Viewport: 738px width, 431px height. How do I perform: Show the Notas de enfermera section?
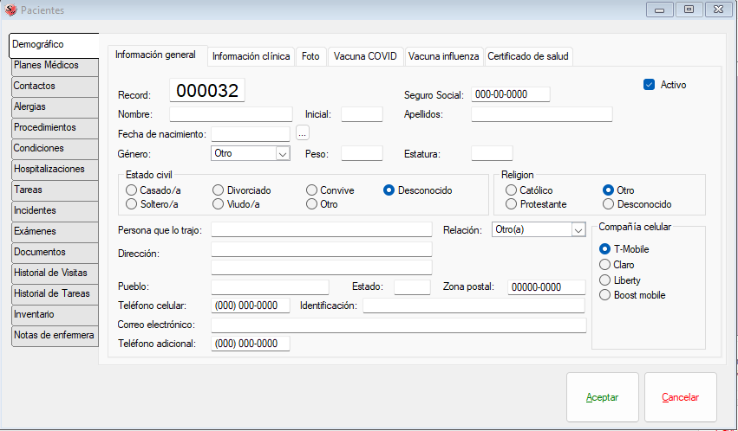coord(54,336)
